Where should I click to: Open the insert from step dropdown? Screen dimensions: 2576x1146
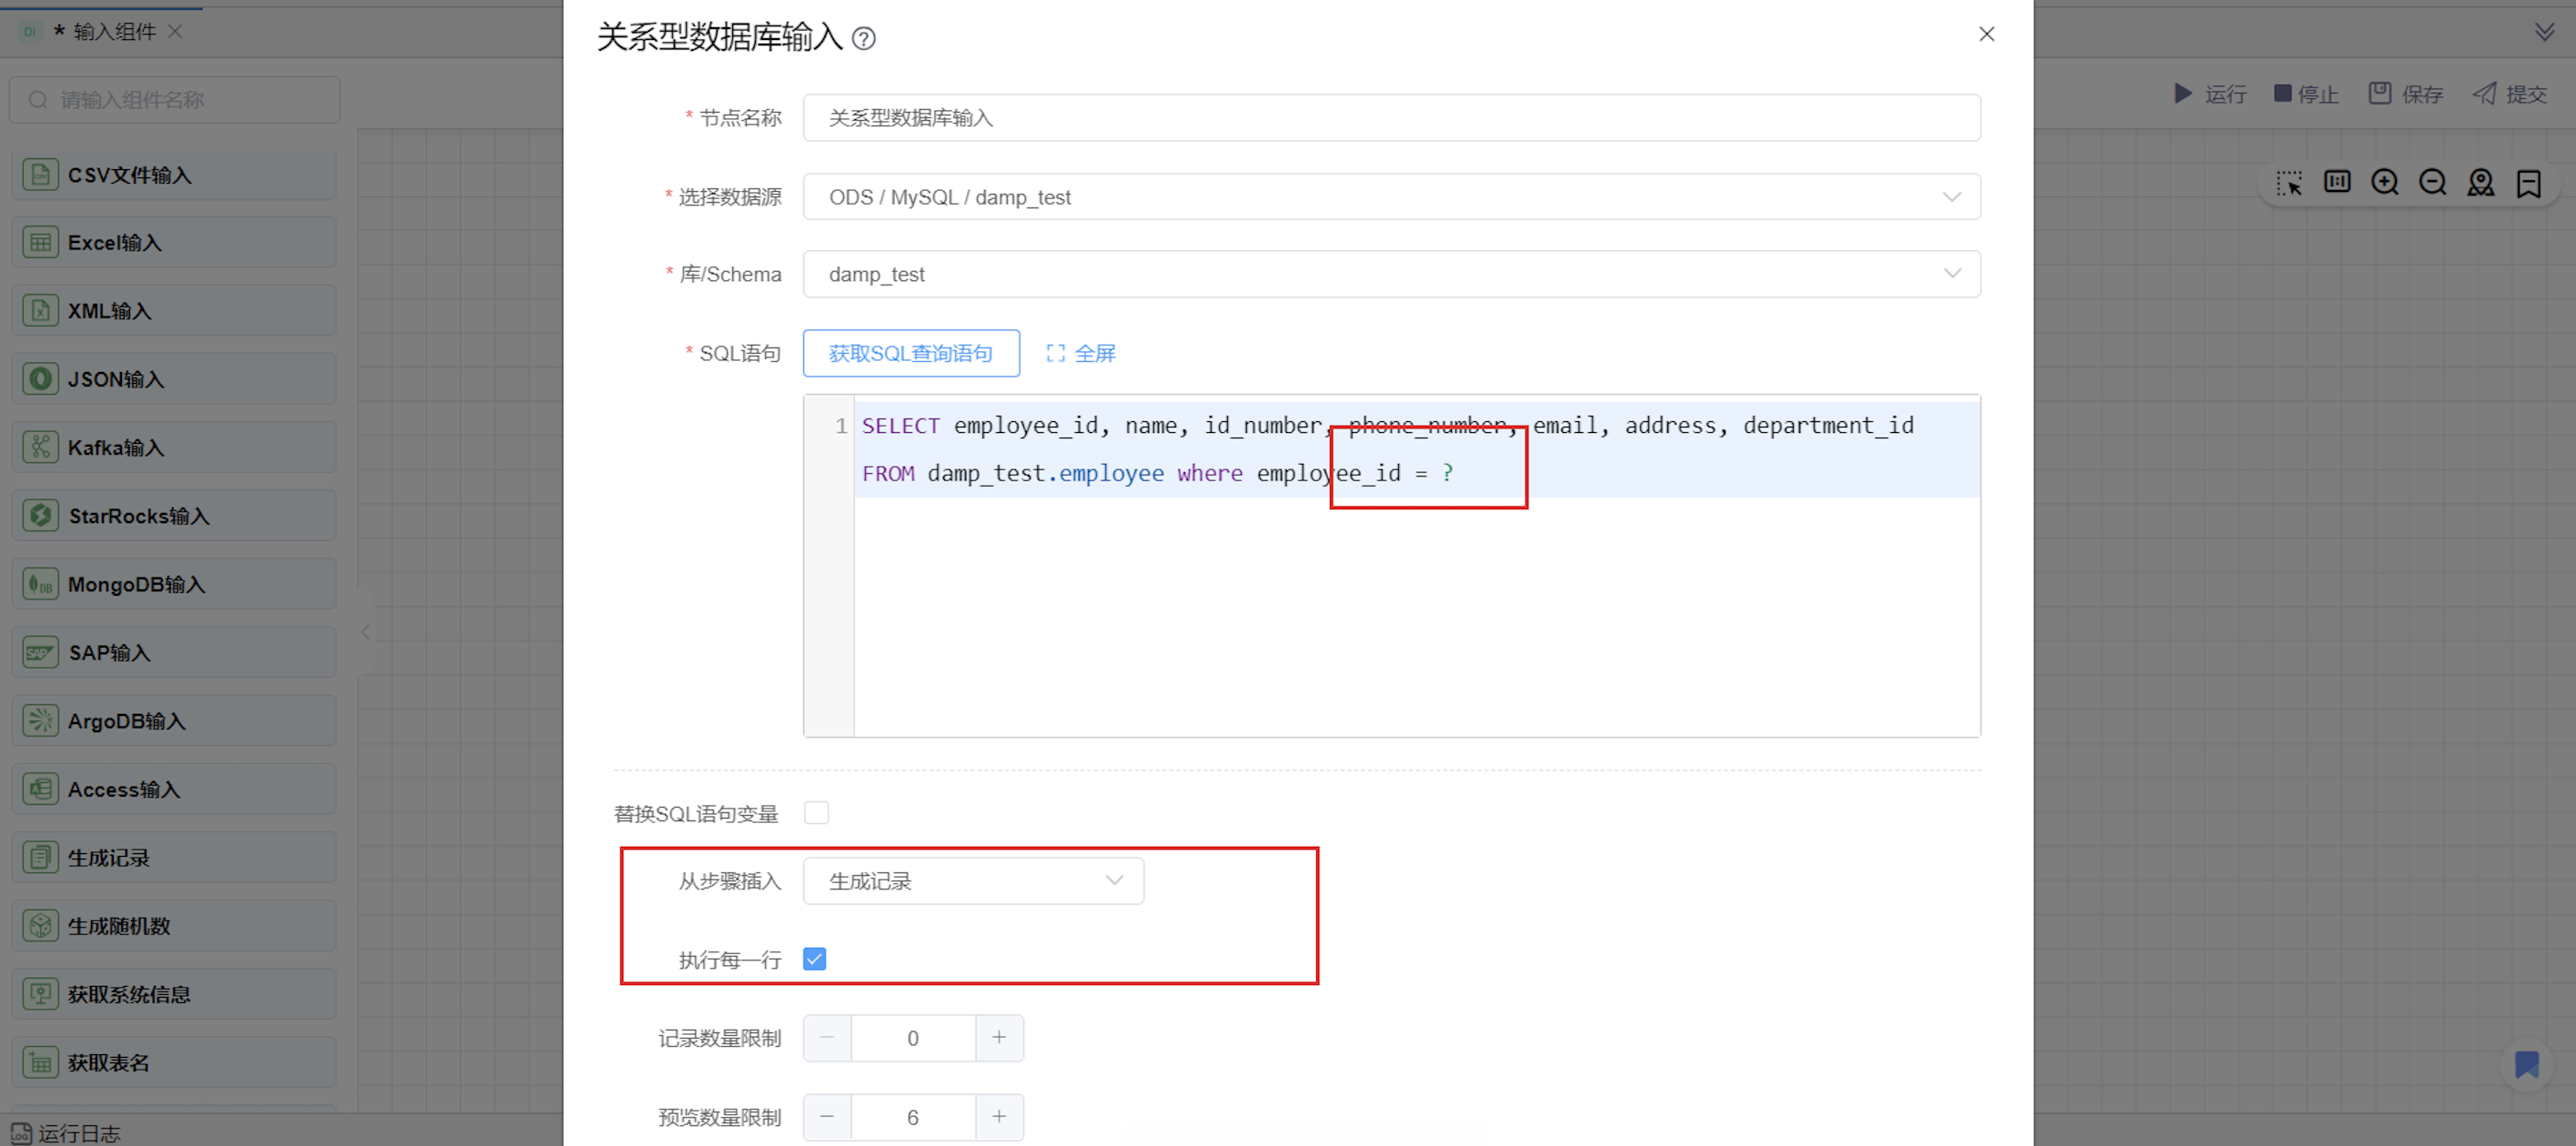pos(972,881)
